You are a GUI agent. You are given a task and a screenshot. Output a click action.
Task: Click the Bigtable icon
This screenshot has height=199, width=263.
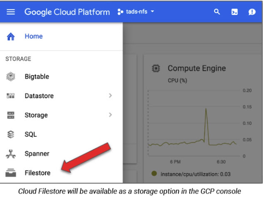coord(11,77)
